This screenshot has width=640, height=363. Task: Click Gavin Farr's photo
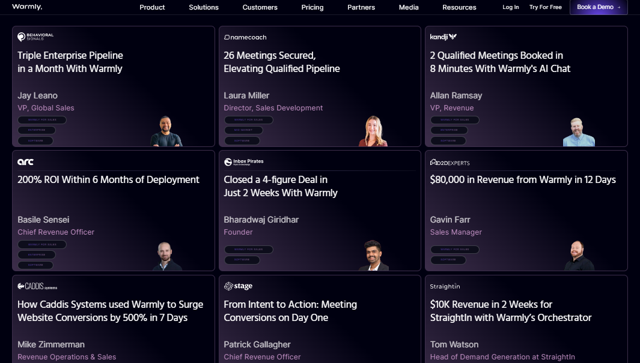point(578,256)
